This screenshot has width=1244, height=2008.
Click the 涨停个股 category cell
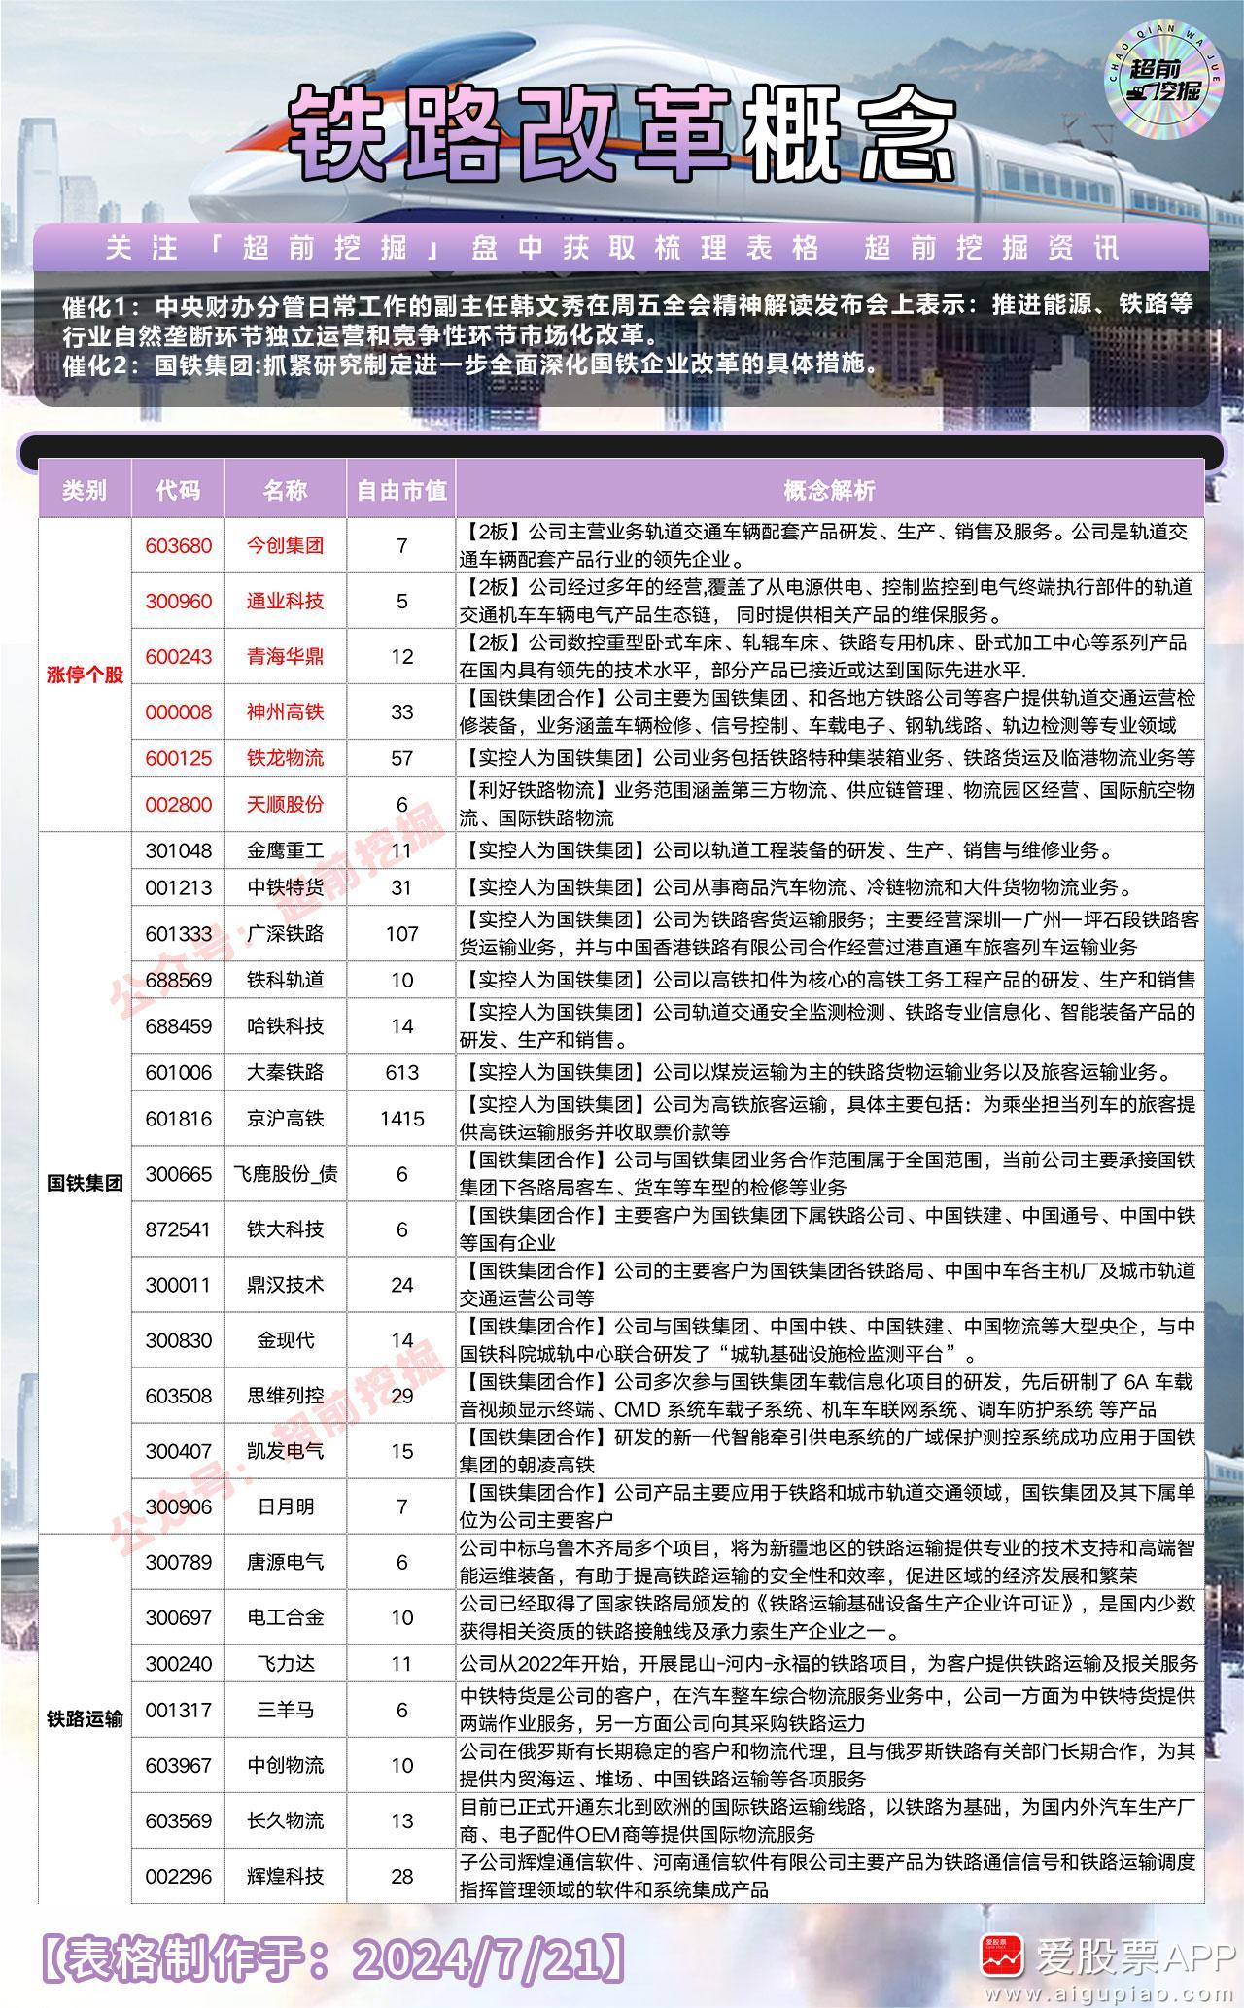click(x=85, y=675)
